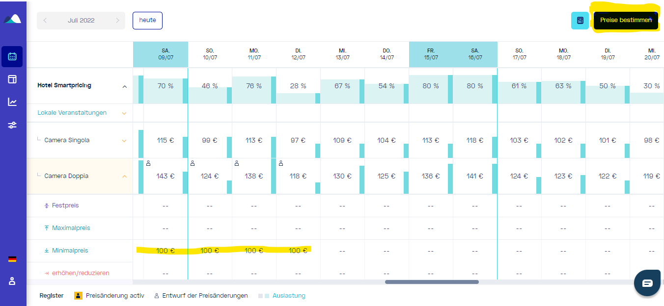Click Camera Singola price 115 €
664x306 pixels.
pos(166,140)
